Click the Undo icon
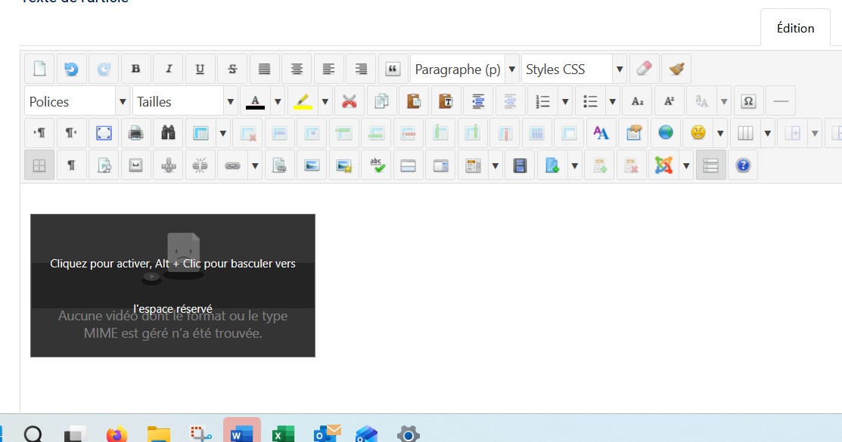Viewport: 842px width, 442px height. tap(71, 70)
